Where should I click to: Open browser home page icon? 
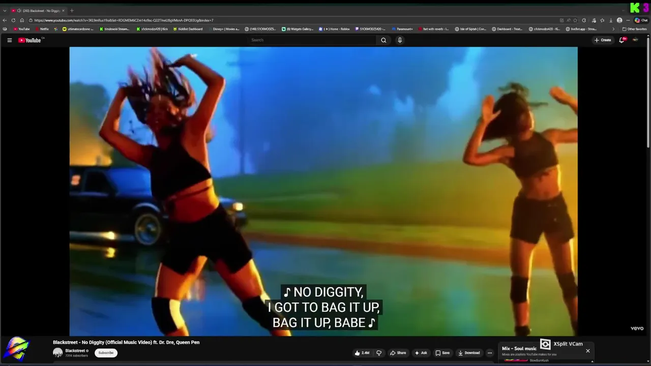coord(22,20)
